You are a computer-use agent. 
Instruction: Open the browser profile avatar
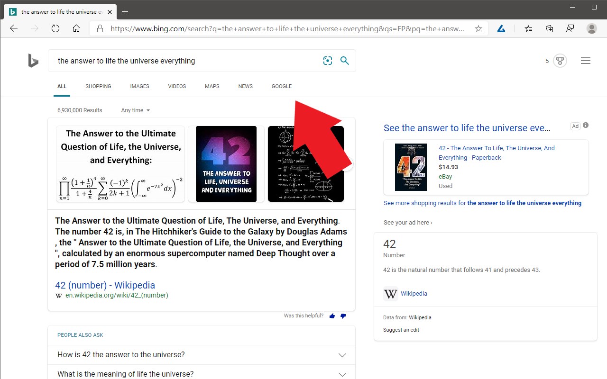click(591, 28)
